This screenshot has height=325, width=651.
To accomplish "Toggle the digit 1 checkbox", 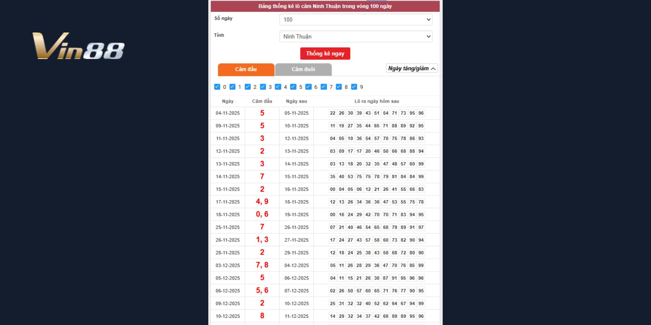I will [x=232, y=87].
